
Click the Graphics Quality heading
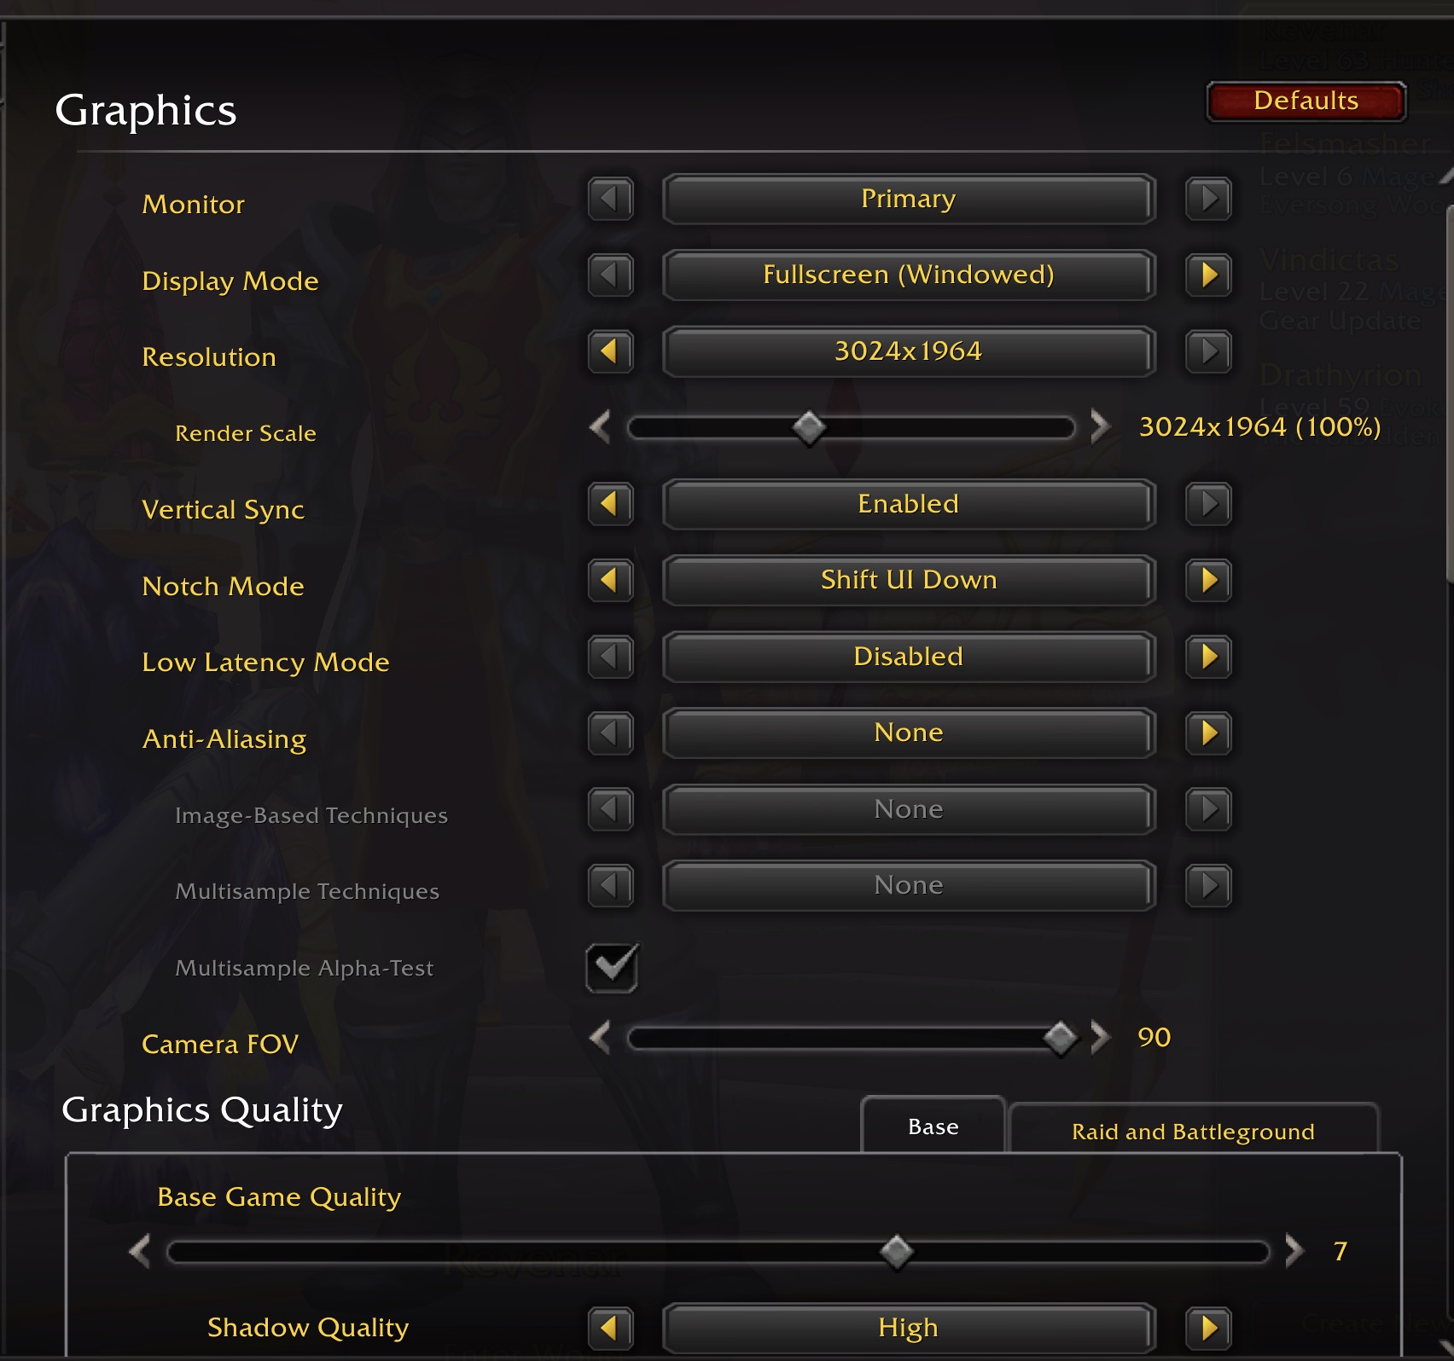[x=202, y=1111]
